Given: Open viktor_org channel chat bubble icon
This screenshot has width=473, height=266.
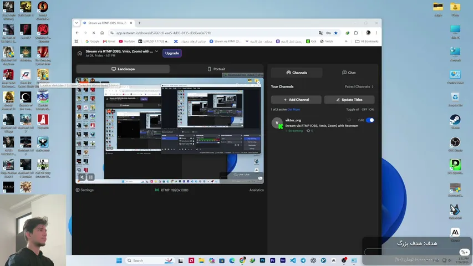Looking at the screenshot, I should click(x=349, y=120).
